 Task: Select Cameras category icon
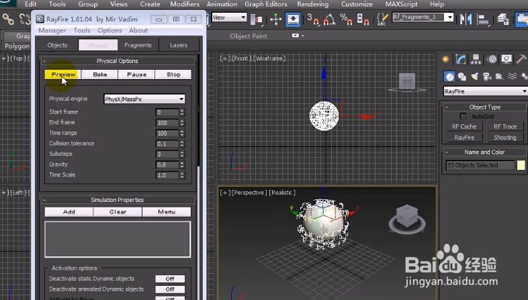(487, 77)
